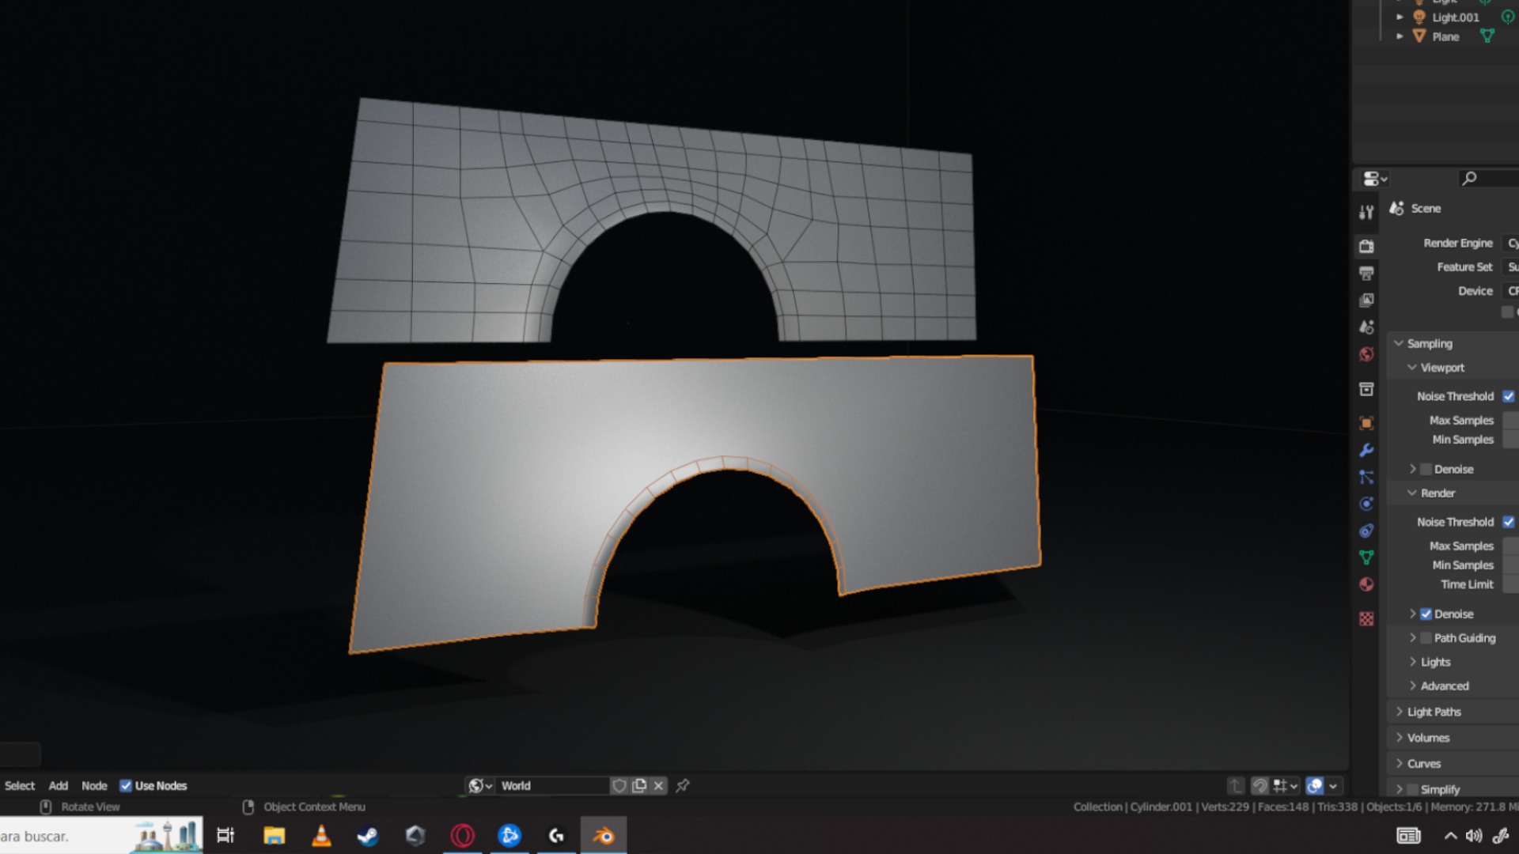Pin the node editor with pin icon
This screenshot has width=1519, height=854.
683,785
